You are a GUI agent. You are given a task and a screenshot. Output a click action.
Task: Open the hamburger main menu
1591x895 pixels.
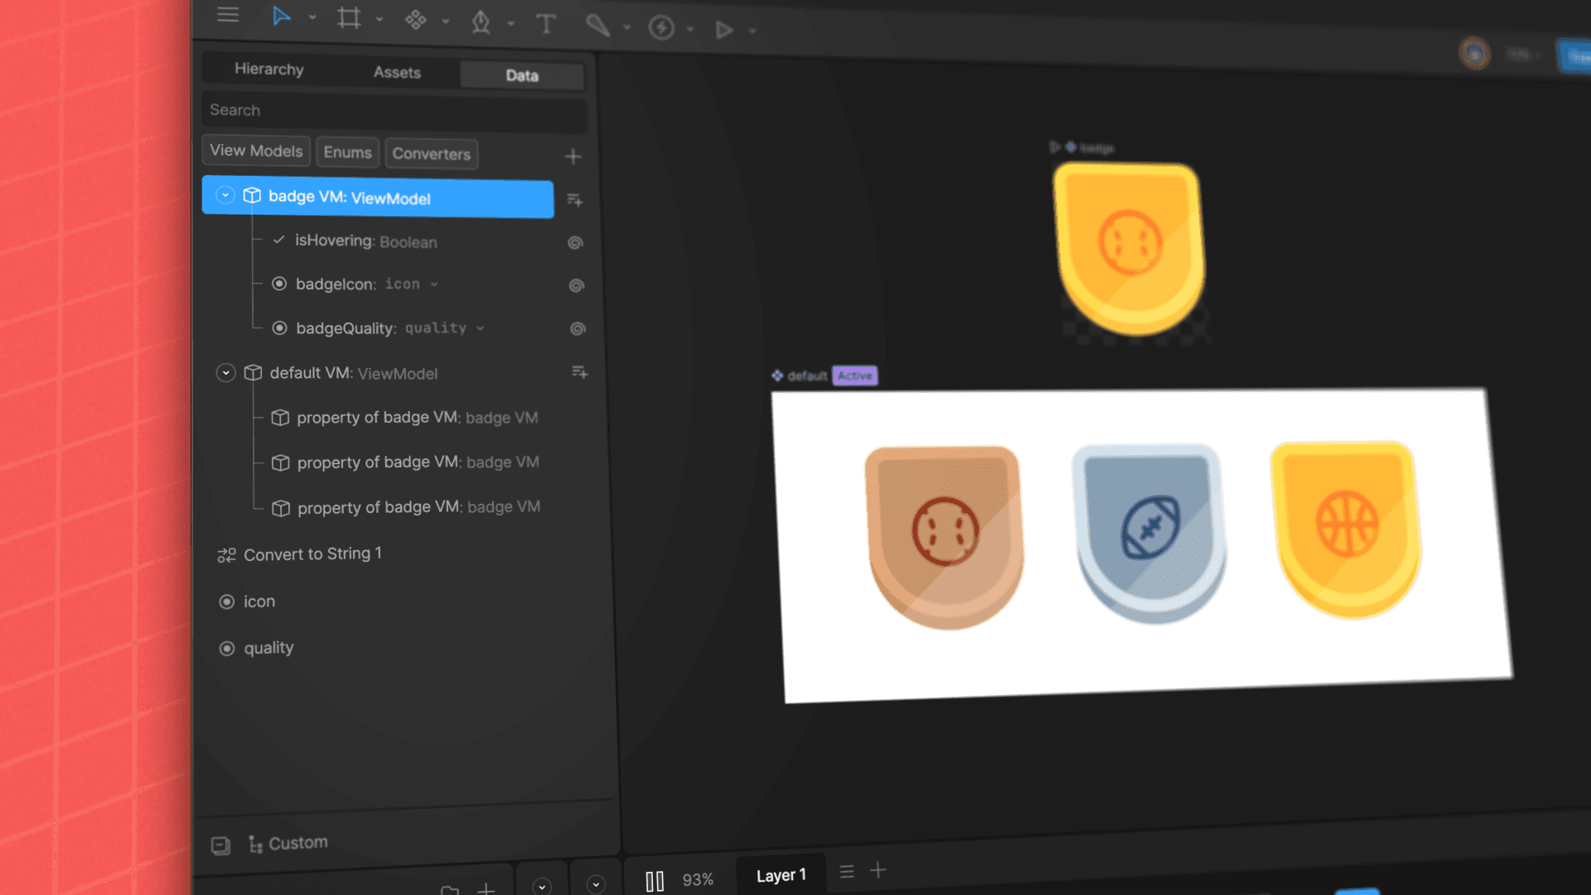click(x=228, y=15)
